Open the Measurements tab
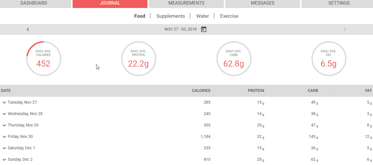Screen dimensions: 373x165 [x=186, y=3]
